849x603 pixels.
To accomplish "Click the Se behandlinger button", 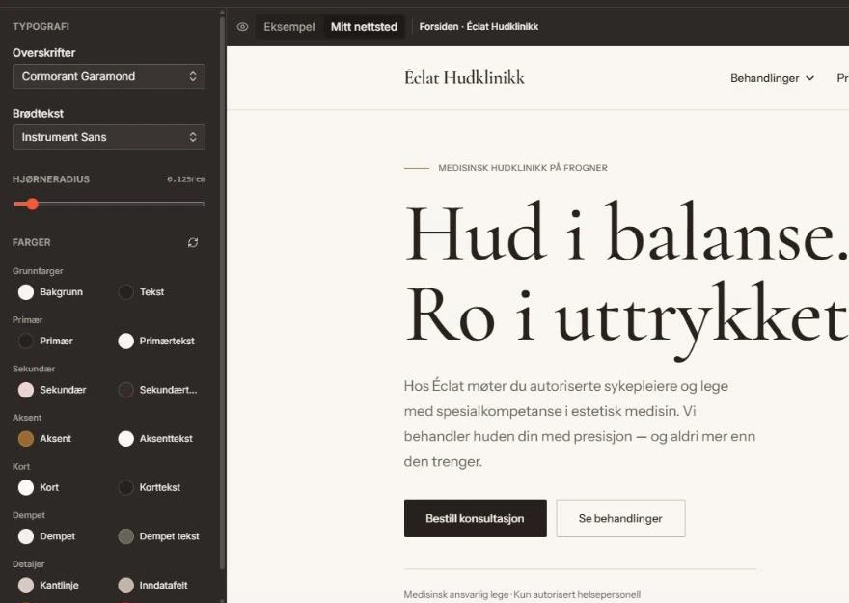I will click(x=620, y=518).
